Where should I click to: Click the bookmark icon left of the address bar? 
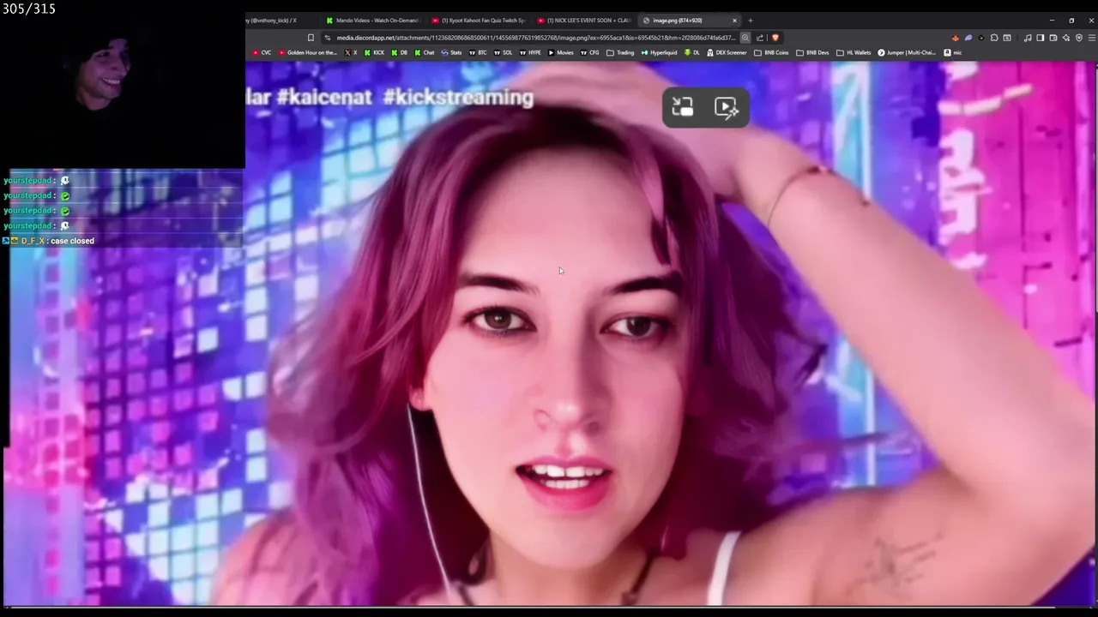pyautogui.click(x=311, y=38)
